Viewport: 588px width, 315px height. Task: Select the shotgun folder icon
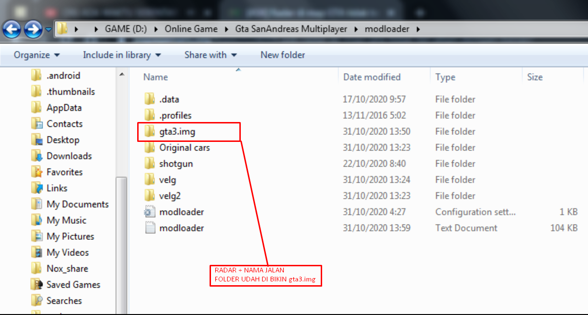pyautogui.click(x=149, y=164)
